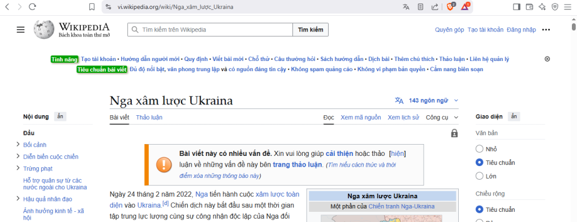577x222 pixels.
Task: Open the Xem mã nguồn tab
Action: coord(361,117)
